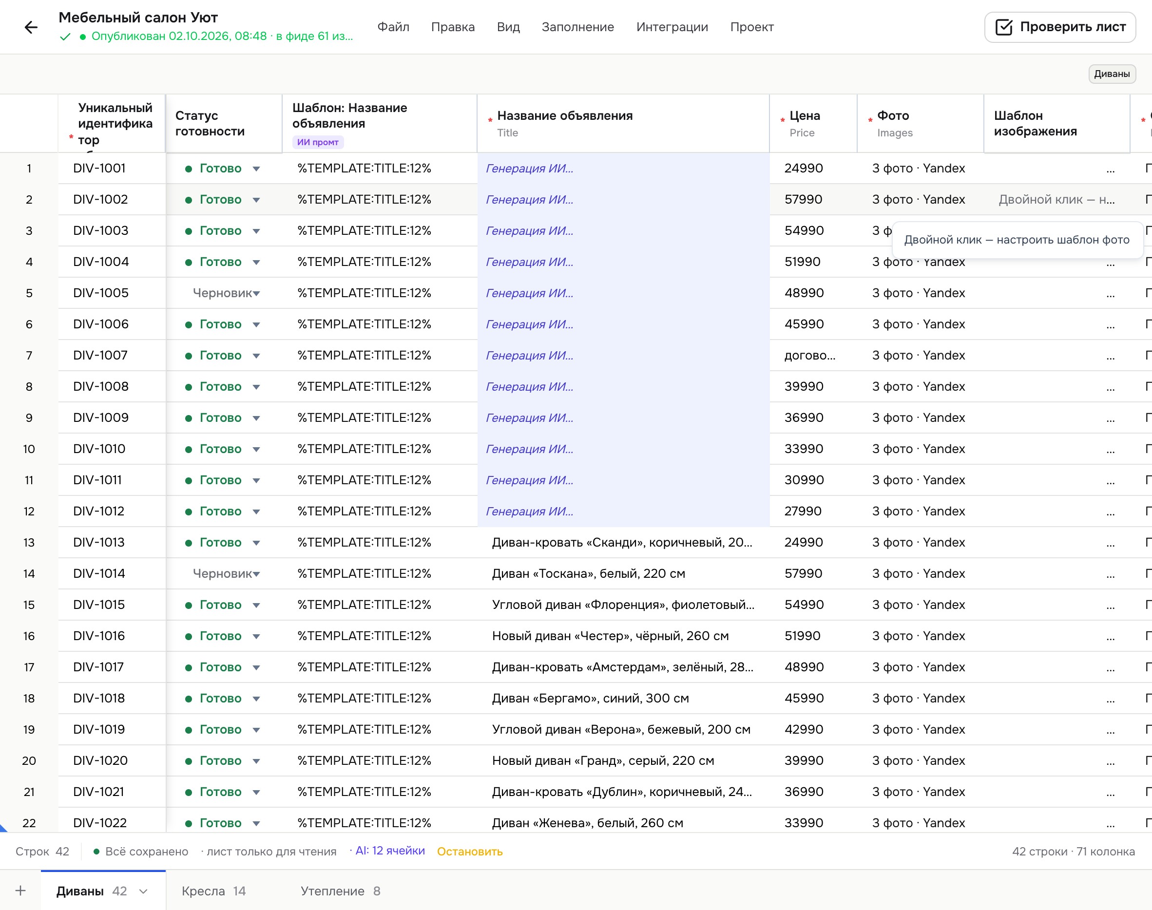Open the Файл menu
This screenshot has height=910, width=1152.
(393, 27)
